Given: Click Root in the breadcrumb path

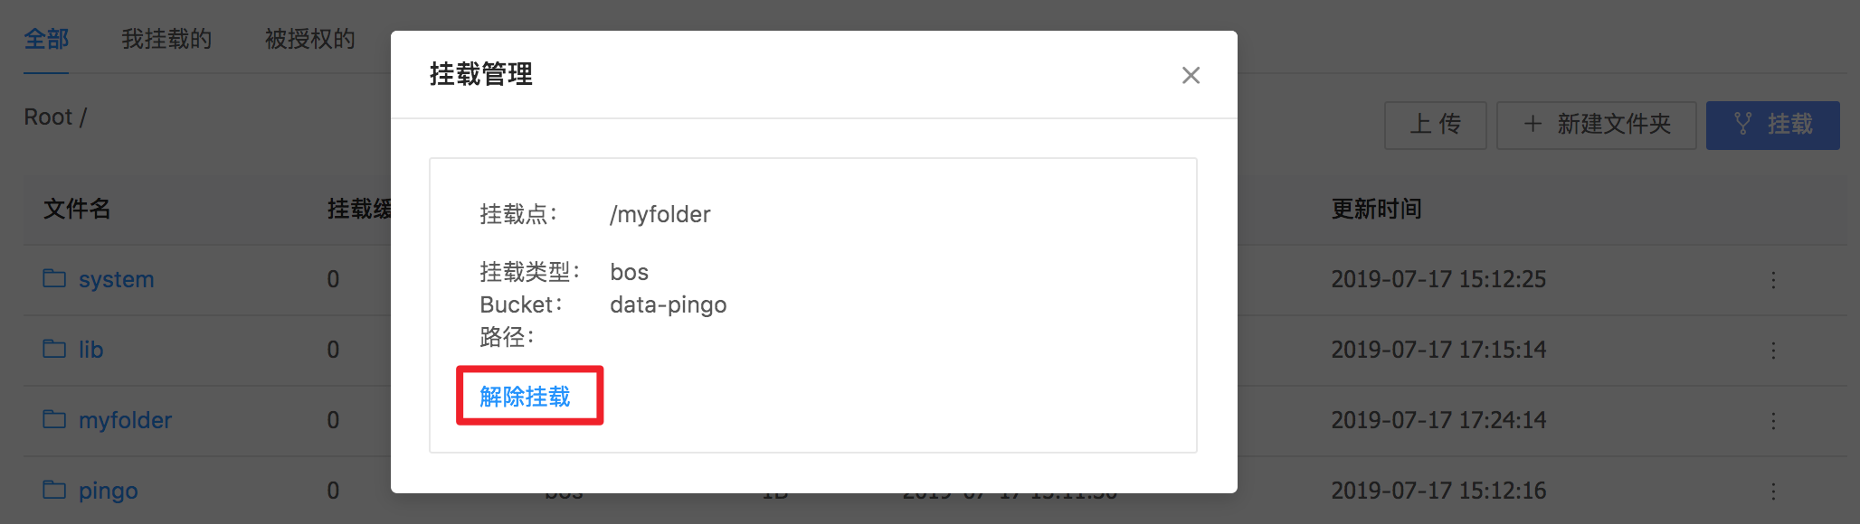Looking at the screenshot, I should pos(48,117).
